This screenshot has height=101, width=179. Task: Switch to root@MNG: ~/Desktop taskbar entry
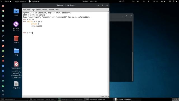point(99,99)
